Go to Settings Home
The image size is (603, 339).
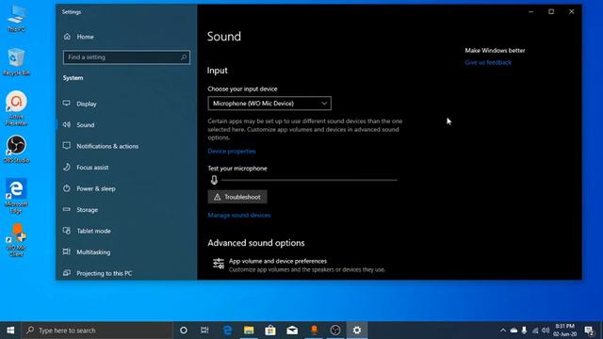pos(79,37)
